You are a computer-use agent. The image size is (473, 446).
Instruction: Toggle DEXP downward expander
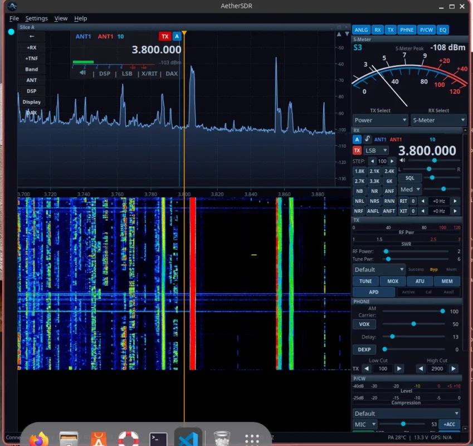point(364,350)
